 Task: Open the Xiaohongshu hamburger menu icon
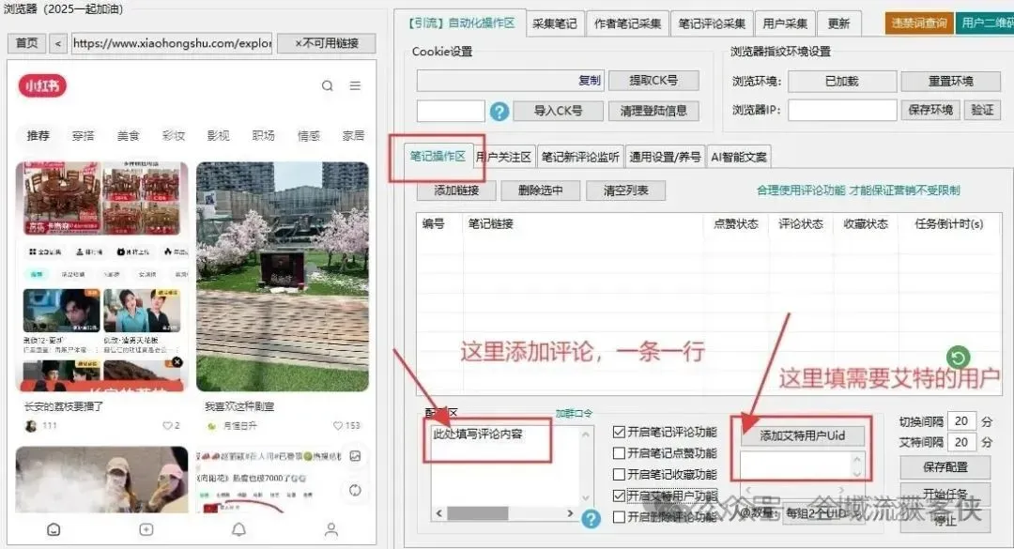355,85
